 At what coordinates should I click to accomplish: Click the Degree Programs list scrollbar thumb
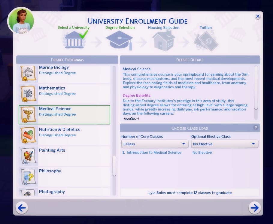(x=114, y=166)
